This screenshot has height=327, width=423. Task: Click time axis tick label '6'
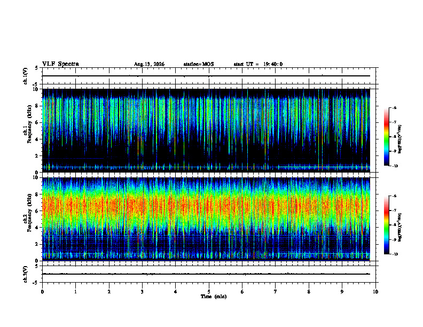(x=242, y=292)
